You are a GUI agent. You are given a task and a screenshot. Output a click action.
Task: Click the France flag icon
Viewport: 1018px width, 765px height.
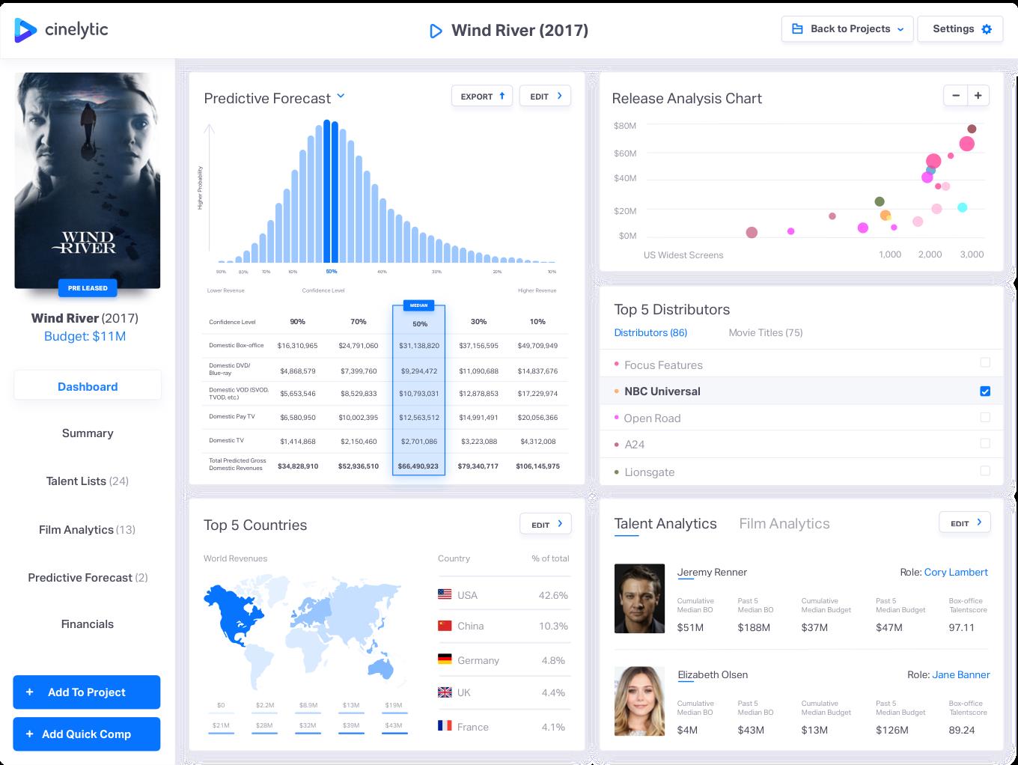pos(445,725)
